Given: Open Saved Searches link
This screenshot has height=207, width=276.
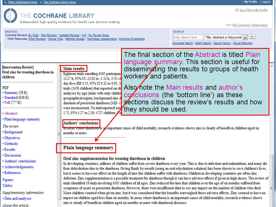Looking at the screenshot, I should click(x=243, y=43).
